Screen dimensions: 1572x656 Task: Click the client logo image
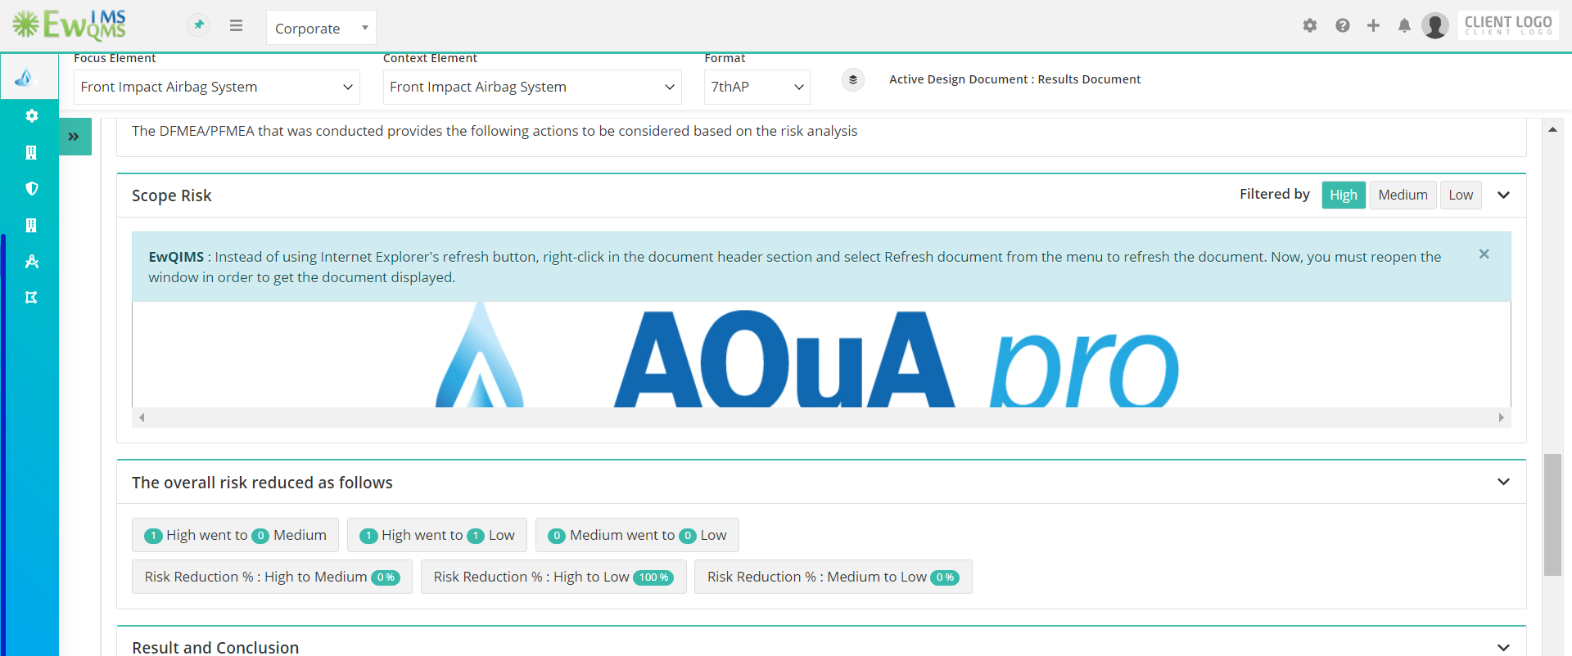[1508, 25]
